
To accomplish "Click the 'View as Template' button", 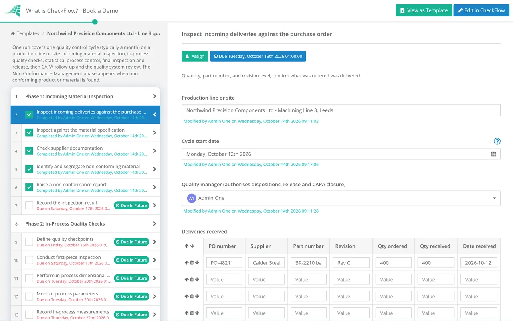I will click(424, 10).
